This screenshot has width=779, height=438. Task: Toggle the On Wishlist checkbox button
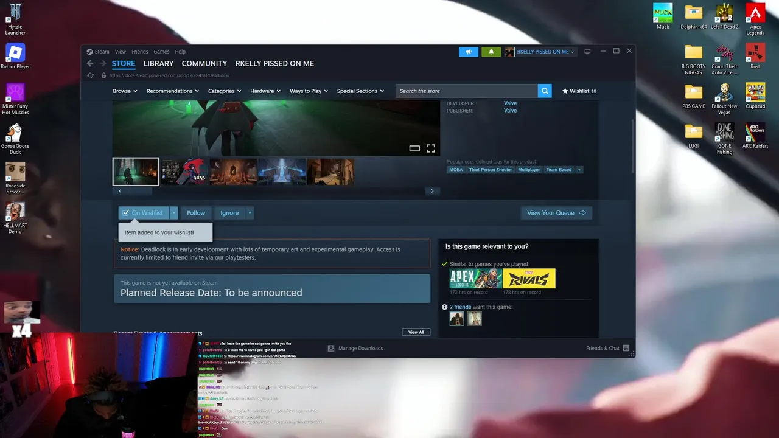[x=143, y=213]
